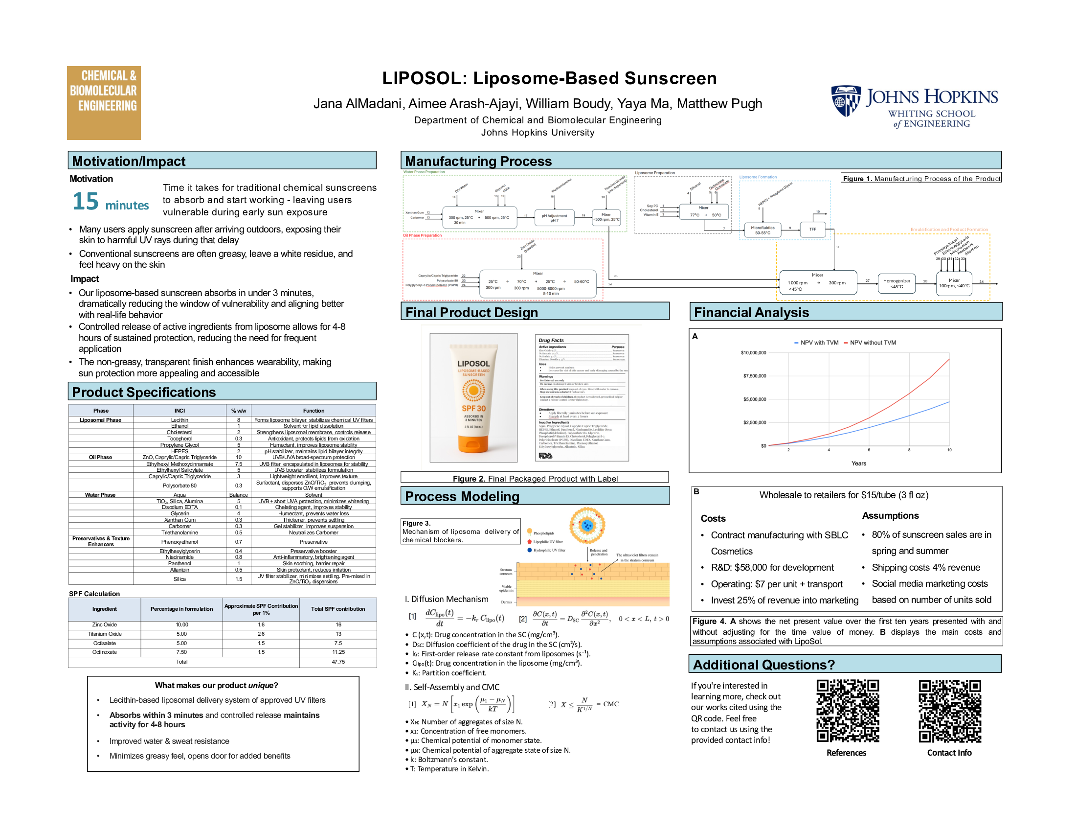Select the LIPOSOL sunscreen tube image

point(473,397)
